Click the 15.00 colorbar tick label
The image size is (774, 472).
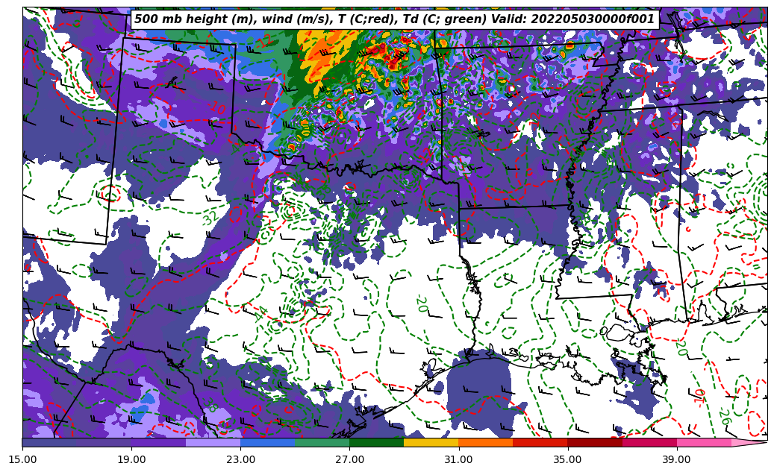coord(22,460)
